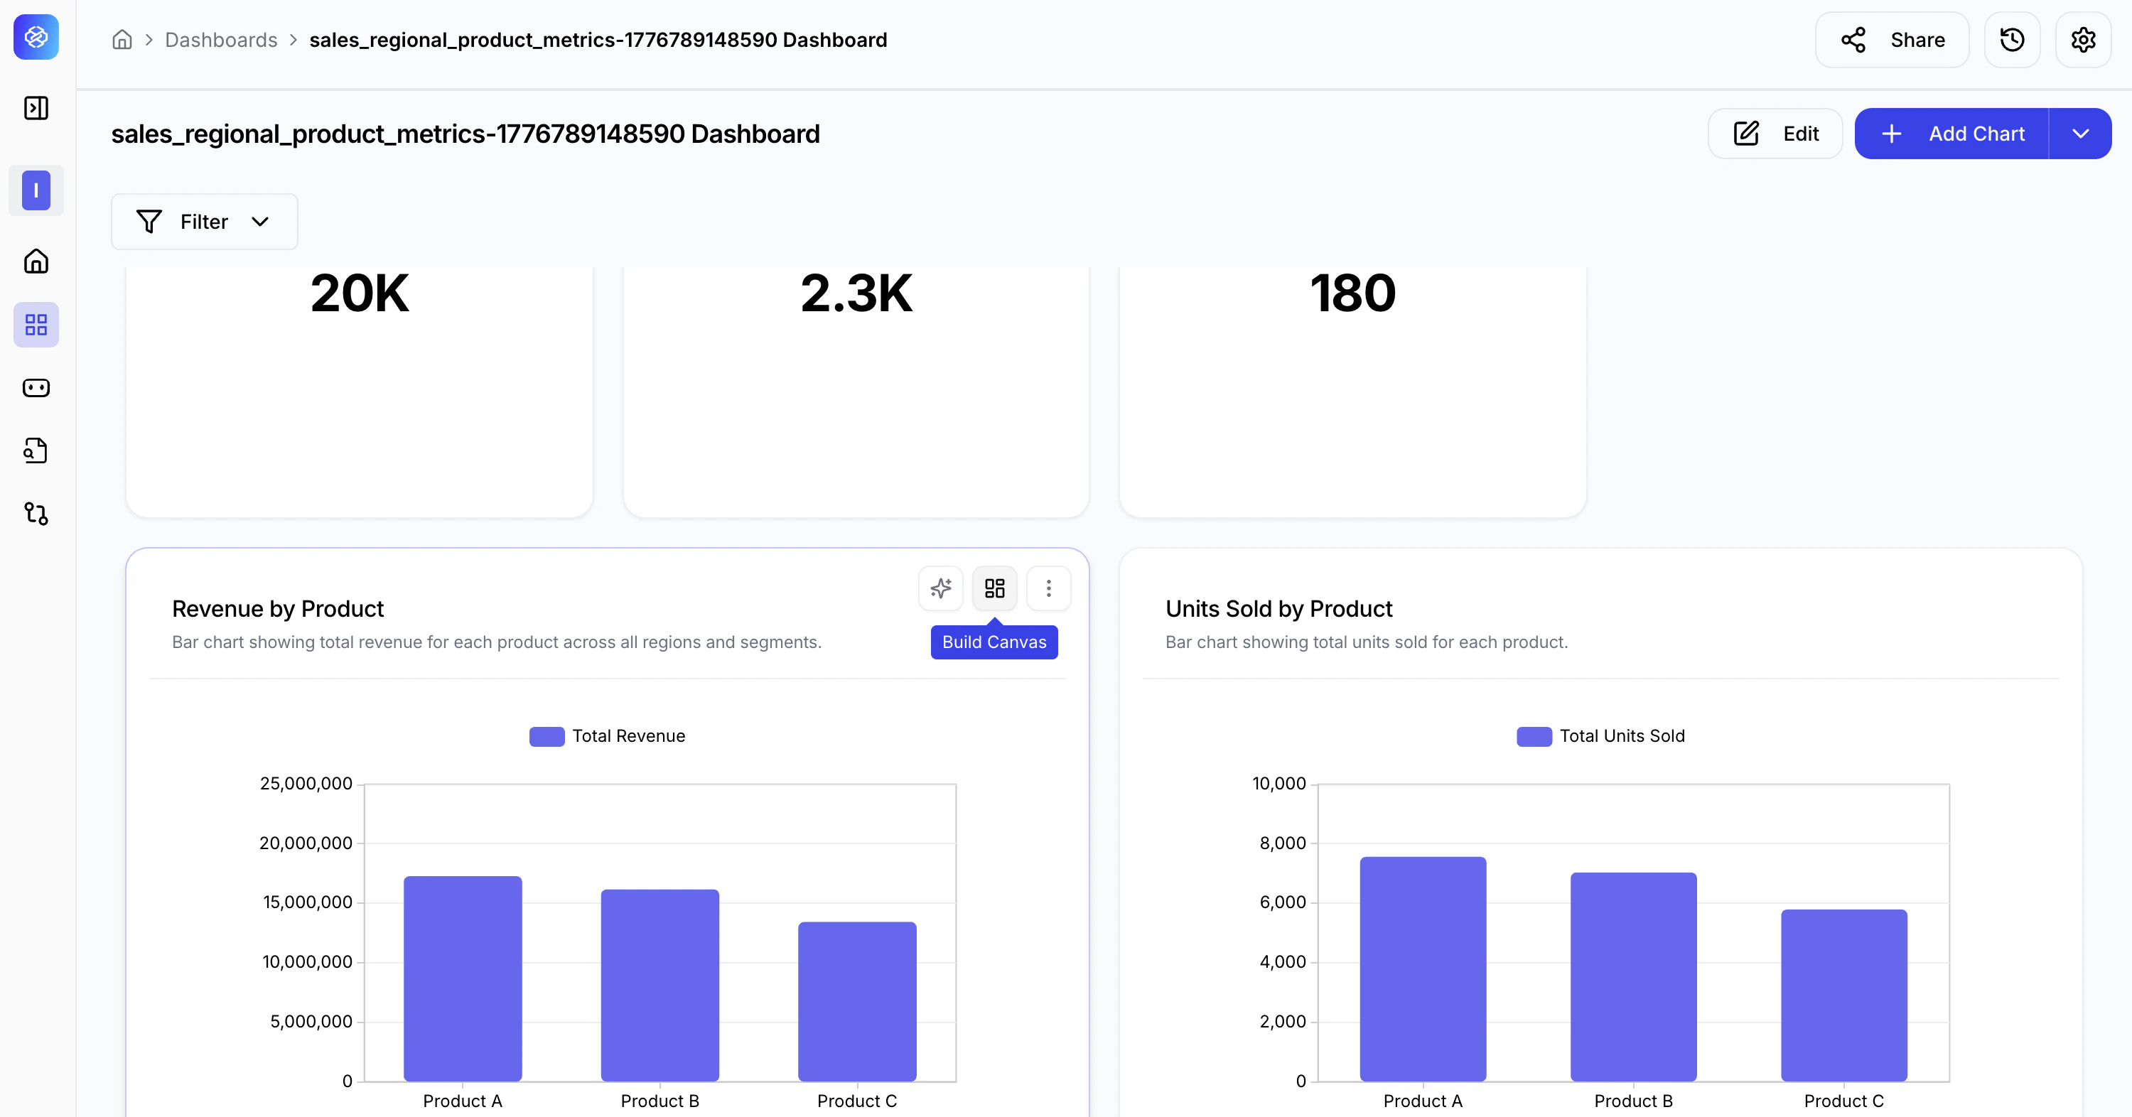
Task: Open the git branch connections icon in sidebar
Action: 36,514
